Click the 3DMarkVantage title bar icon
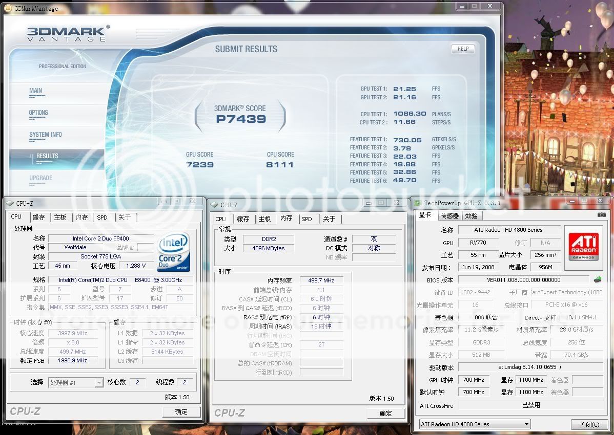This screenshot has width=614, height=435. pos(8,8)
